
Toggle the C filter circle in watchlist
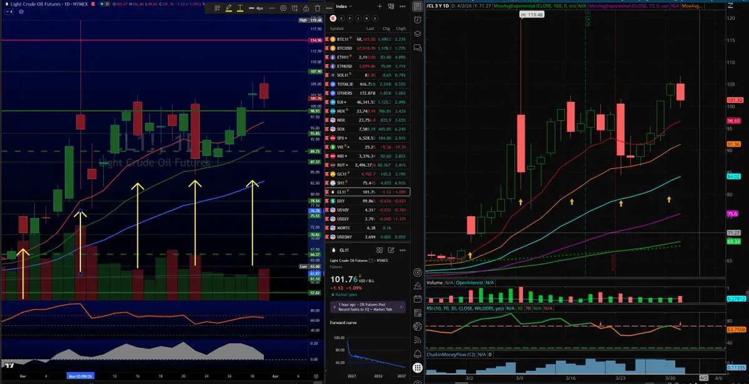341,18
